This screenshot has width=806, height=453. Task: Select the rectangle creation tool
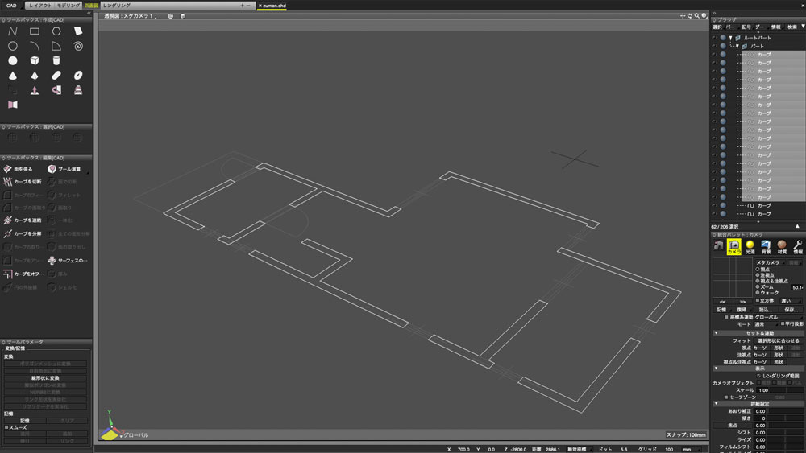pyautogui.click(x=35, y=31)
